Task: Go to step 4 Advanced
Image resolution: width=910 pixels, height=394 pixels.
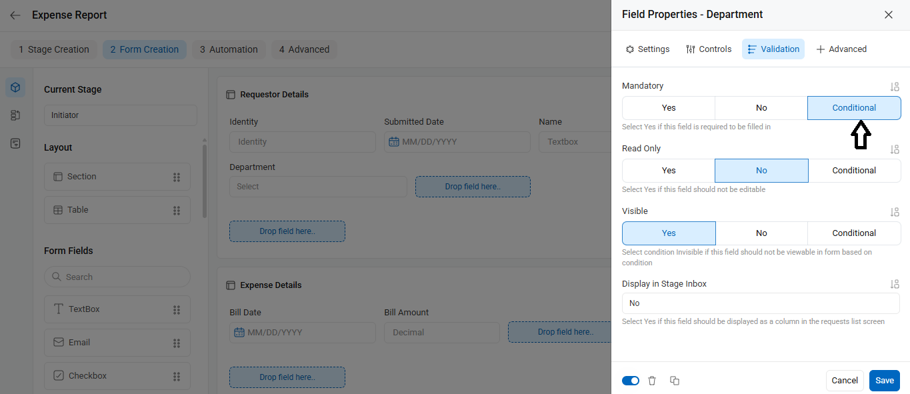Action: point(304,49)
